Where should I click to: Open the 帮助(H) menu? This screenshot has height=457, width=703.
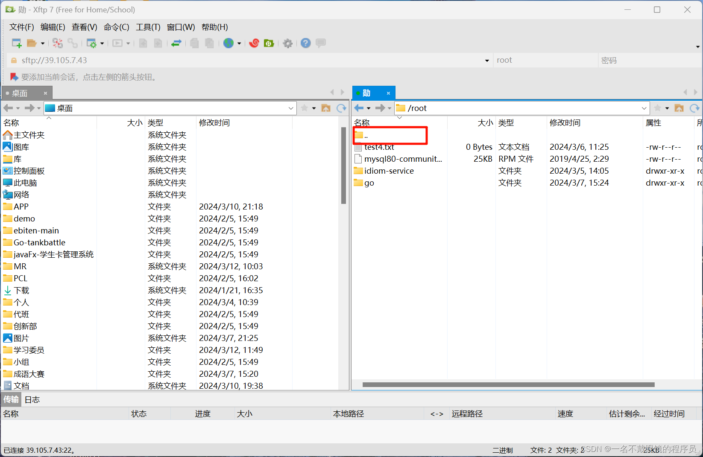pyautogui.click(x=215, y=27)
